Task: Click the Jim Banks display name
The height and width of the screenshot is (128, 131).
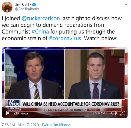Action: [x=23, y=5]
